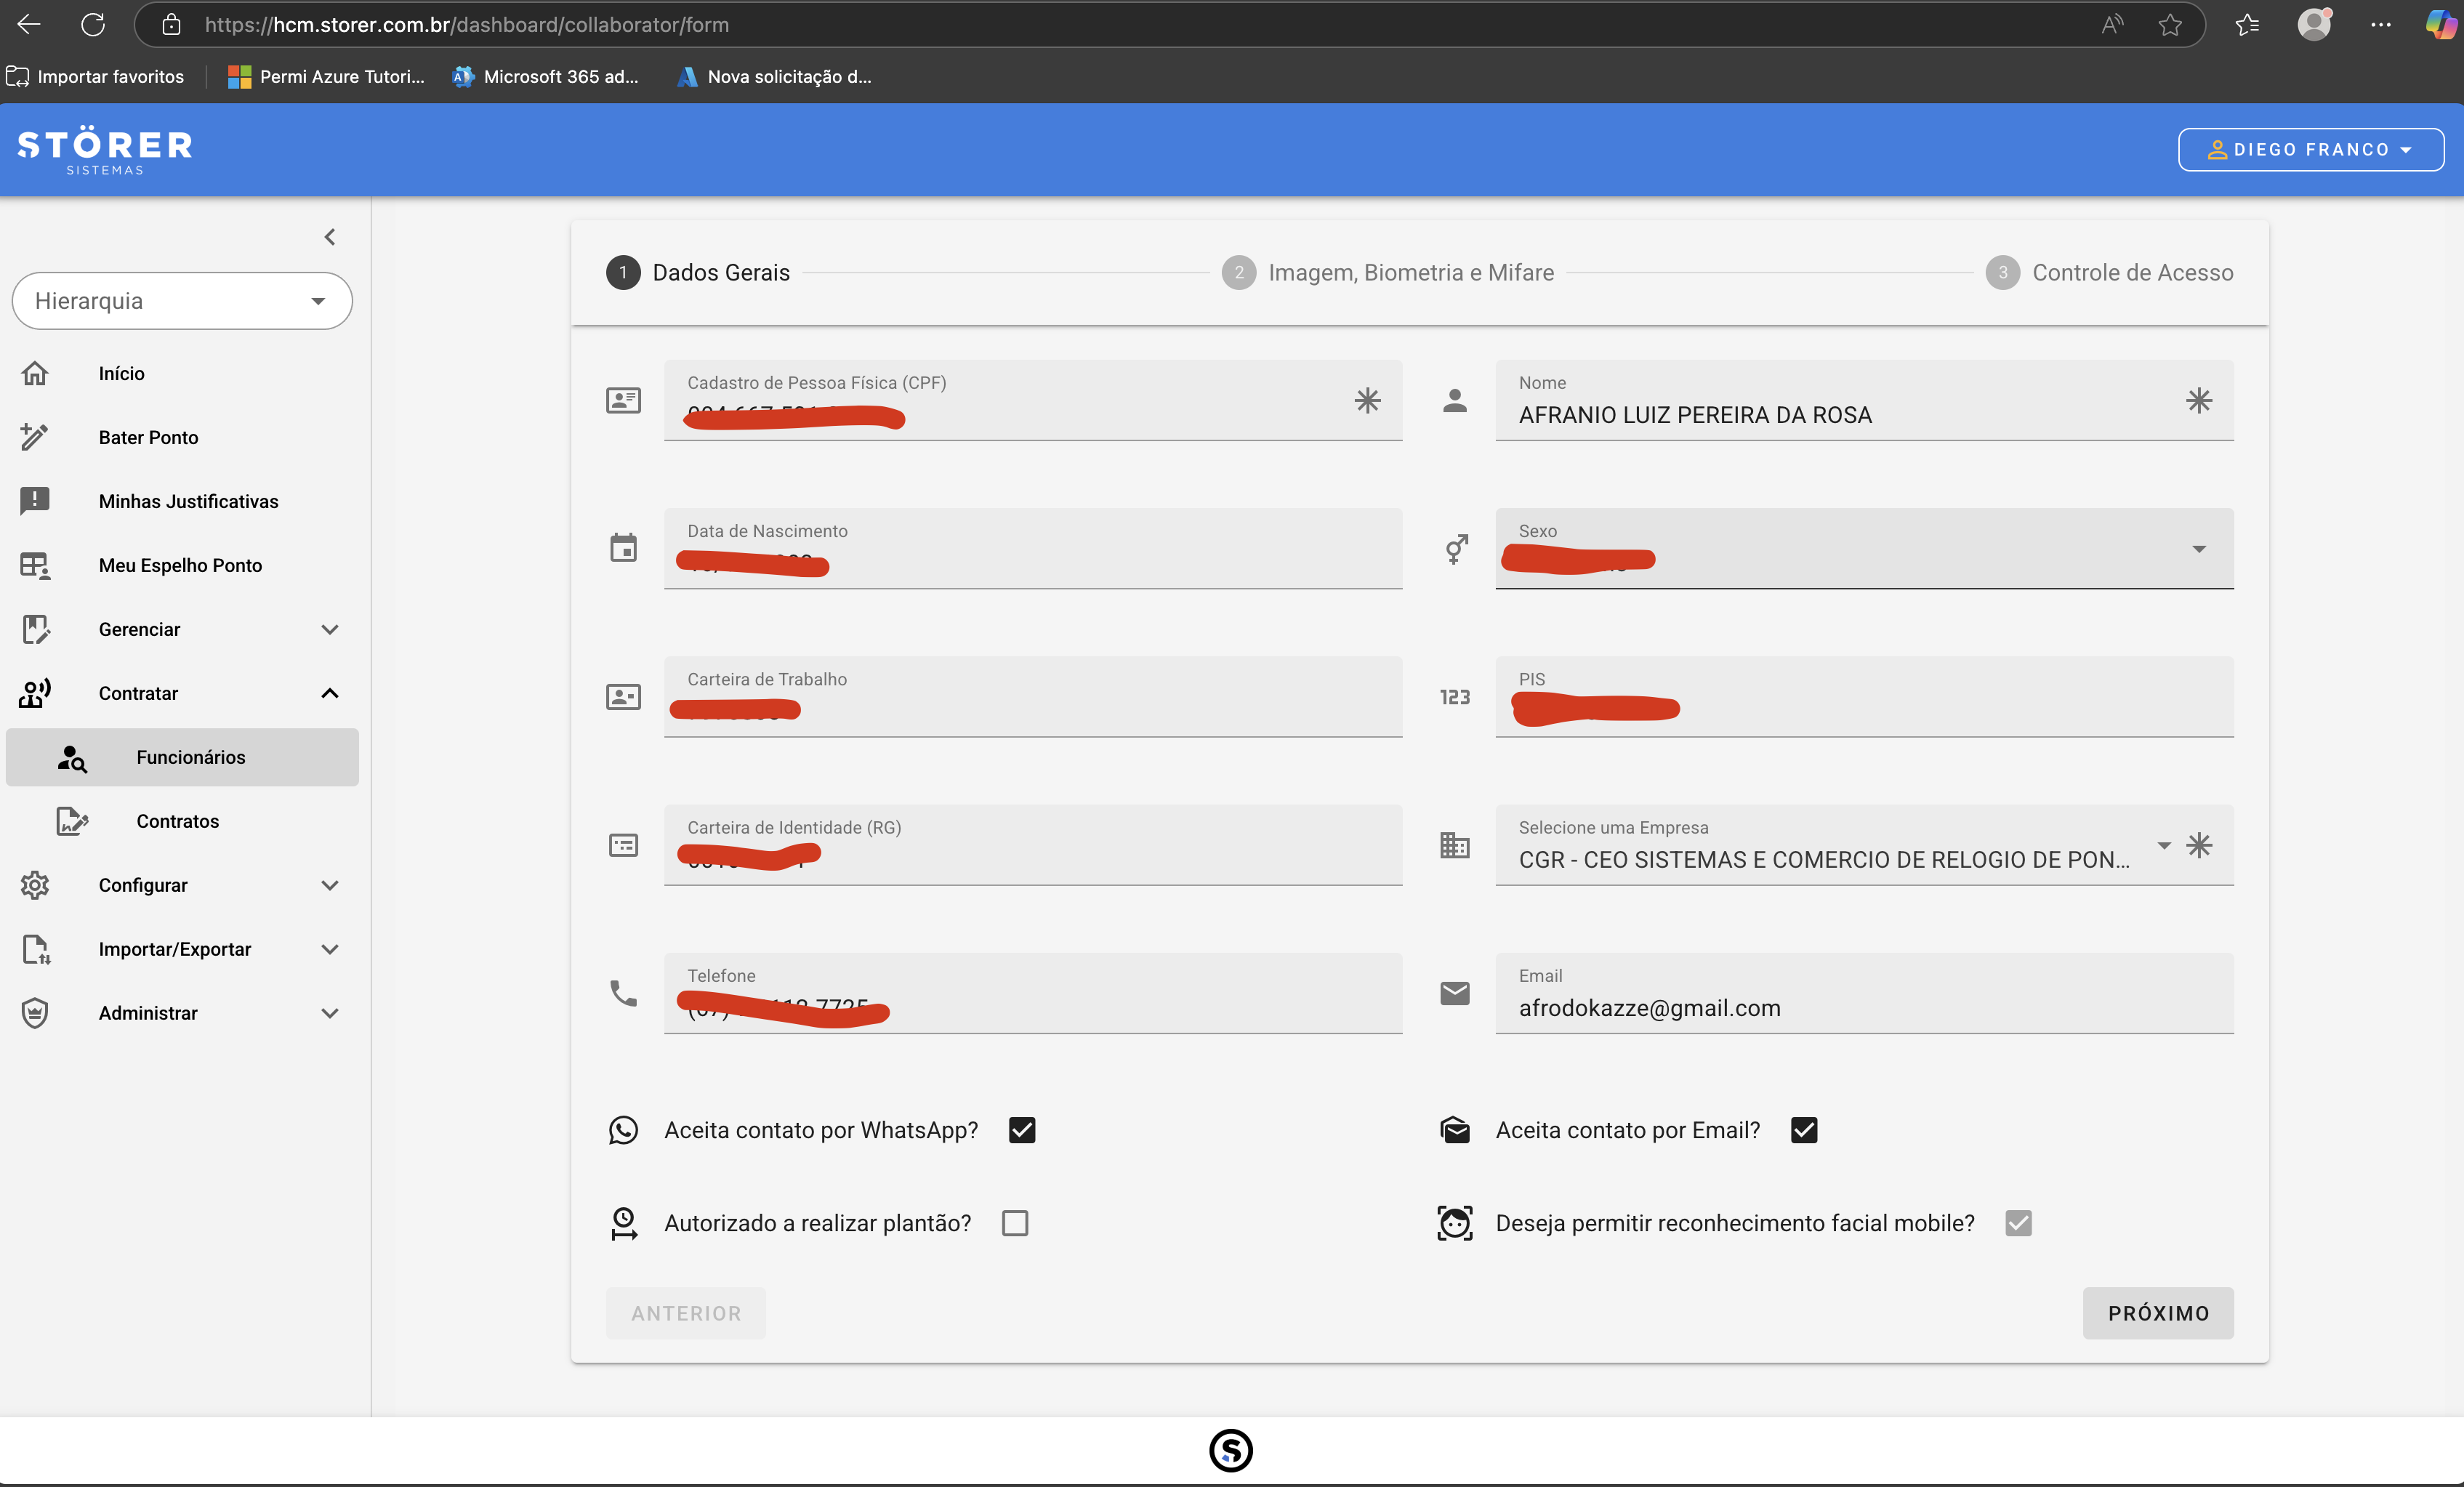Open Microsoft 365 ad... bookmark
This screenshot has height=1487, width=2464.
[546, 77]
